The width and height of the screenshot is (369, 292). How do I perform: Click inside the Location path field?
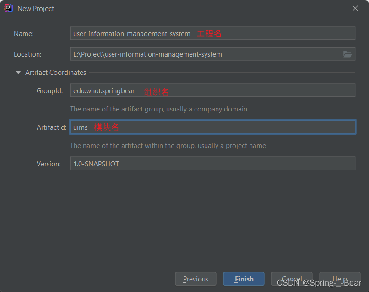point(206,54)
